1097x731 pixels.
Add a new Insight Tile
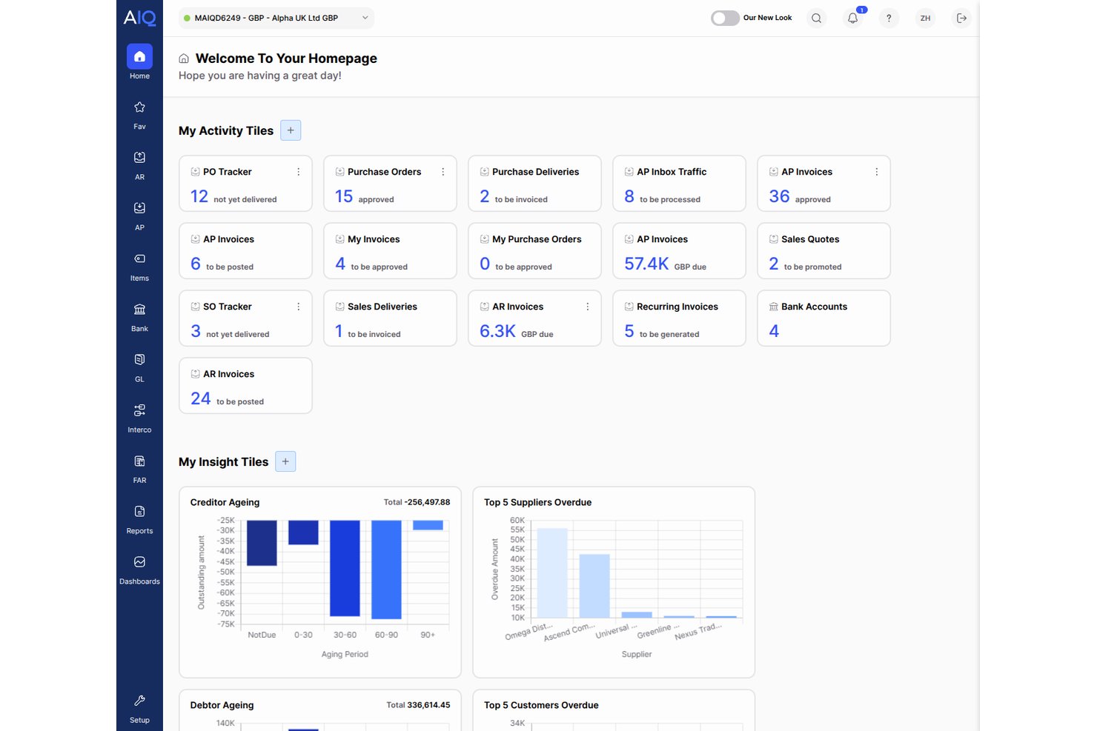[x=285, y=461]
